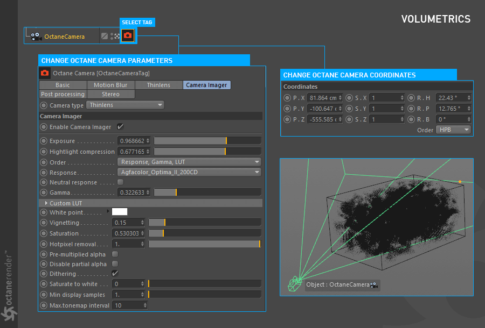Open the Post processing tab
Image resolution: width=485 pixels, height=328 pixels.
(63, 94)
